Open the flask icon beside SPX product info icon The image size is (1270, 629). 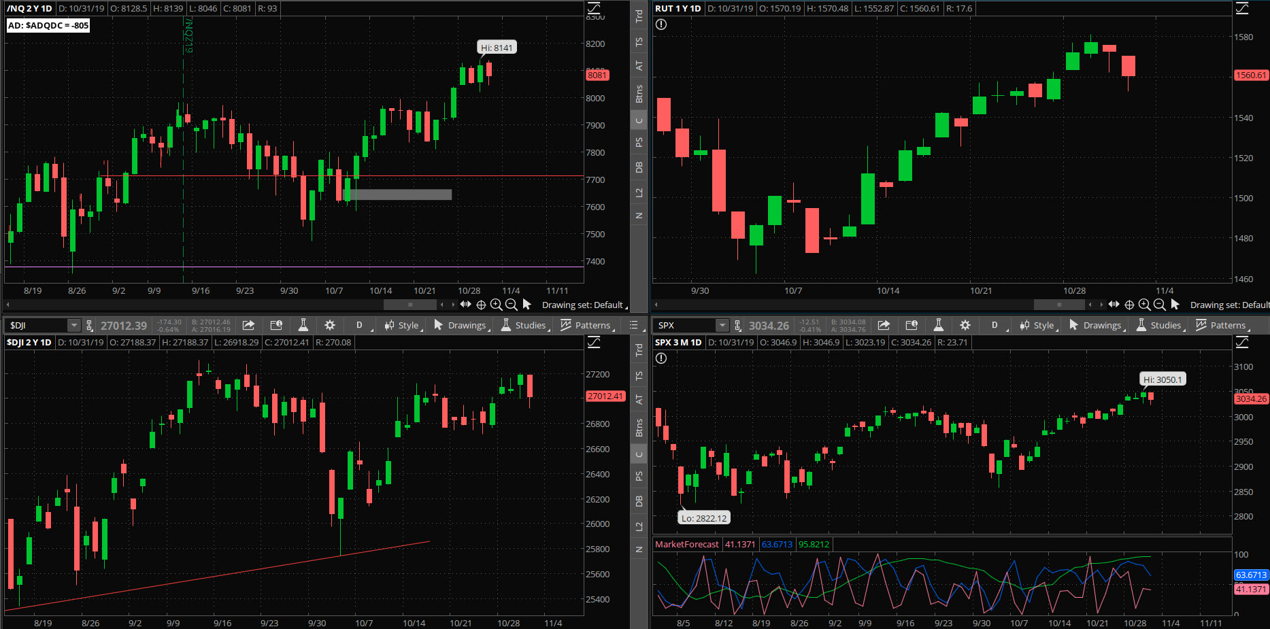point(938,325)
